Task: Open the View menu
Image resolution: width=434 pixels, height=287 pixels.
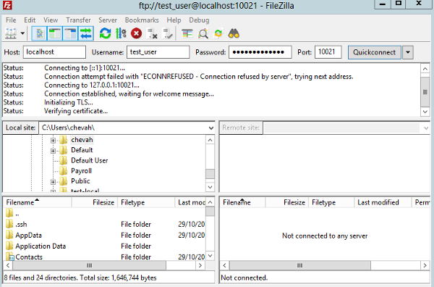Action: (51, 20)
